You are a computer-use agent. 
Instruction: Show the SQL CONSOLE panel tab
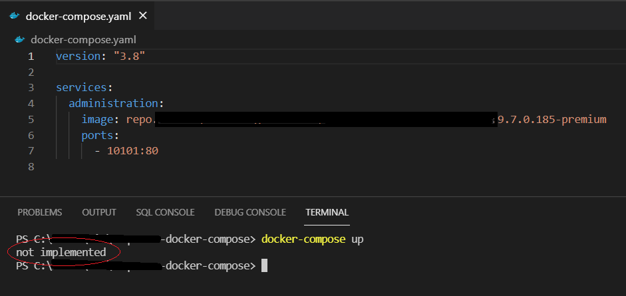(x=165, y=212)
